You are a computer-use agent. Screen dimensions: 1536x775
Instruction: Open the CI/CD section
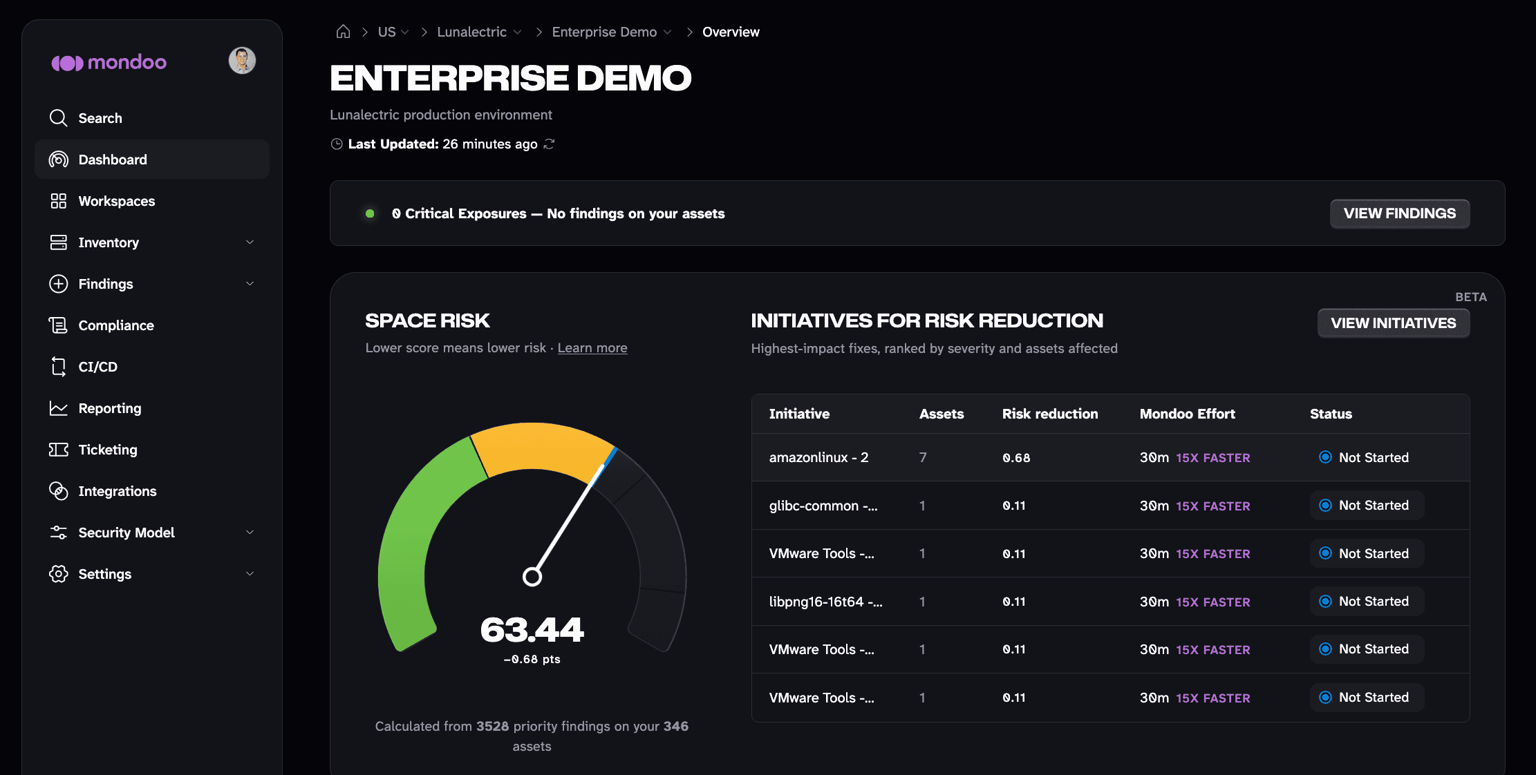coord(152,367)
